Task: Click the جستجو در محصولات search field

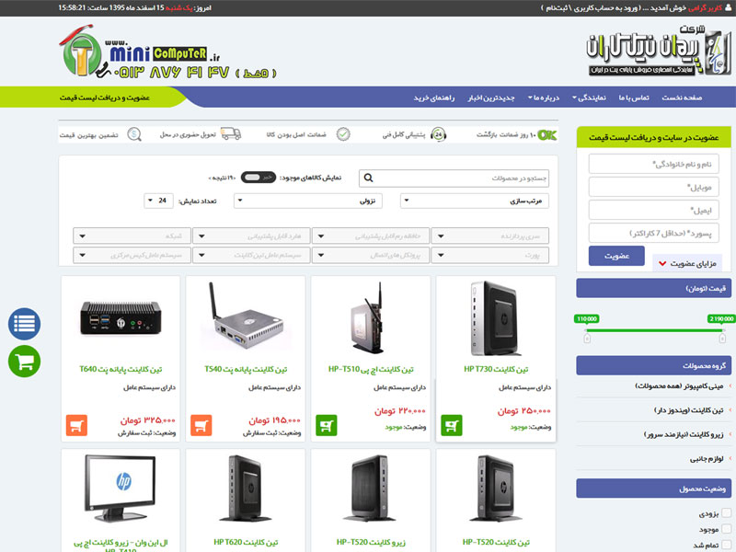Action: pyautogui.click(x=454, y=178)
